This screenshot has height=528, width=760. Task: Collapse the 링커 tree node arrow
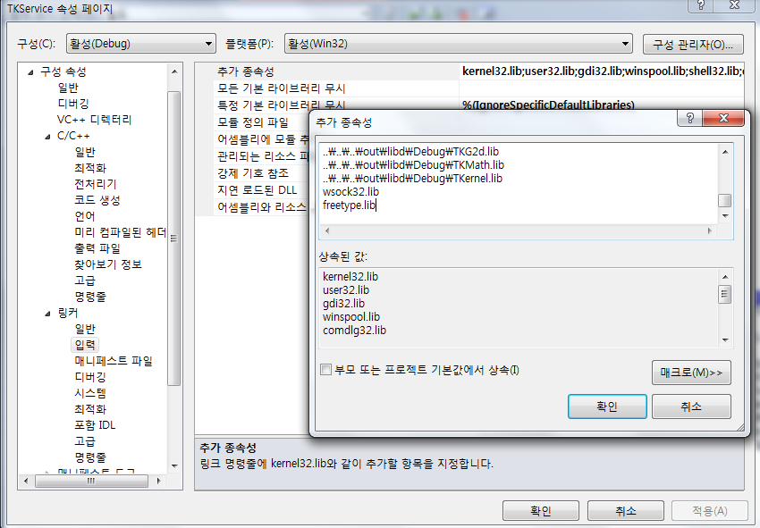pyautogui.click(x=47, y=314)
